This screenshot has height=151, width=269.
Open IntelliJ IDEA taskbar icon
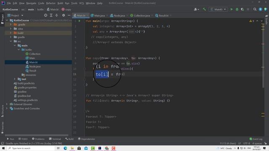[100, 148]
